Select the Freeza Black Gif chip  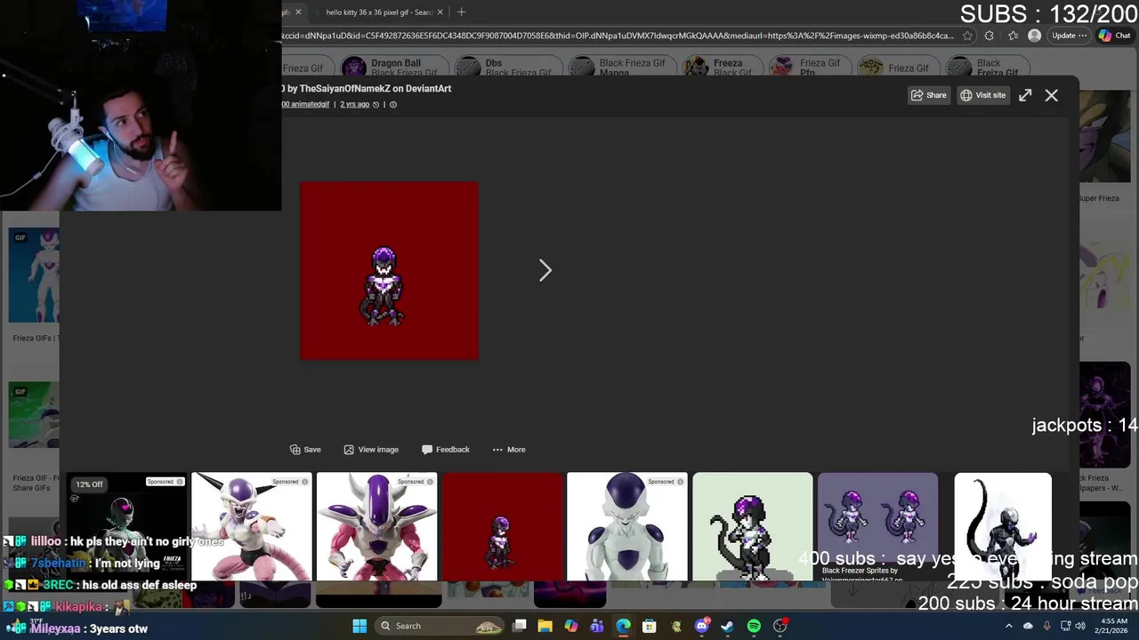point(722,68)
